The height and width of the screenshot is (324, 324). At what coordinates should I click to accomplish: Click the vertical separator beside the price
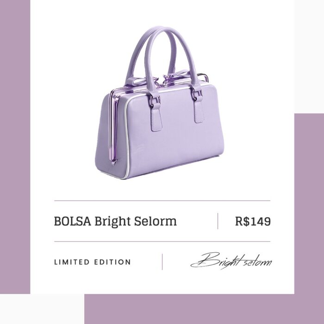point(218,221)
